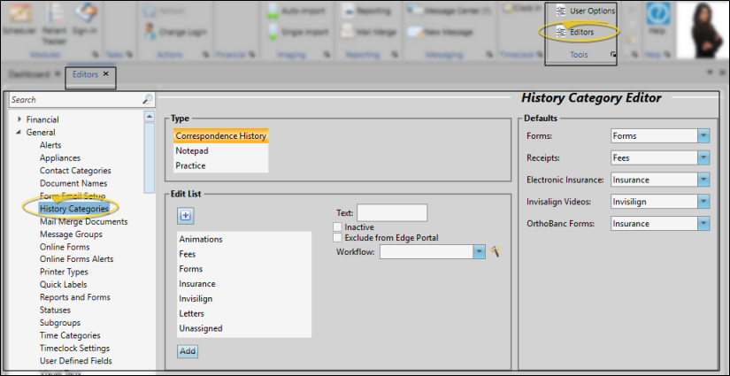Select History Categories in the tree

74,209
